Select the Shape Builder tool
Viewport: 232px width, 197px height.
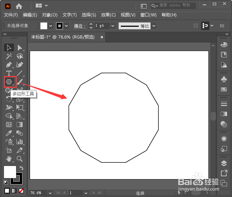[x=9, y=116]
